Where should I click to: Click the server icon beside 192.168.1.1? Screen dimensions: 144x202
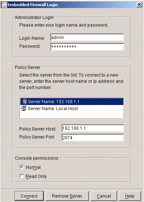[x=24, y=101]
